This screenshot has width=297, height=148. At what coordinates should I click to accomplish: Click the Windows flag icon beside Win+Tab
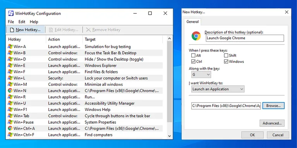point(10,116)
